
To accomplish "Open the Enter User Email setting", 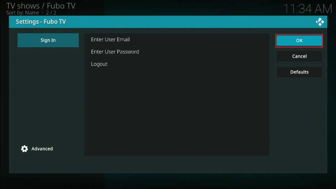I will coord(110,40).
